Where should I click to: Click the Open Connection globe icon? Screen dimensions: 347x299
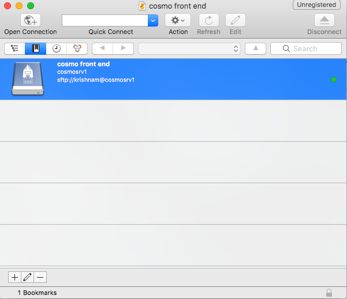(x=31, y=20)
